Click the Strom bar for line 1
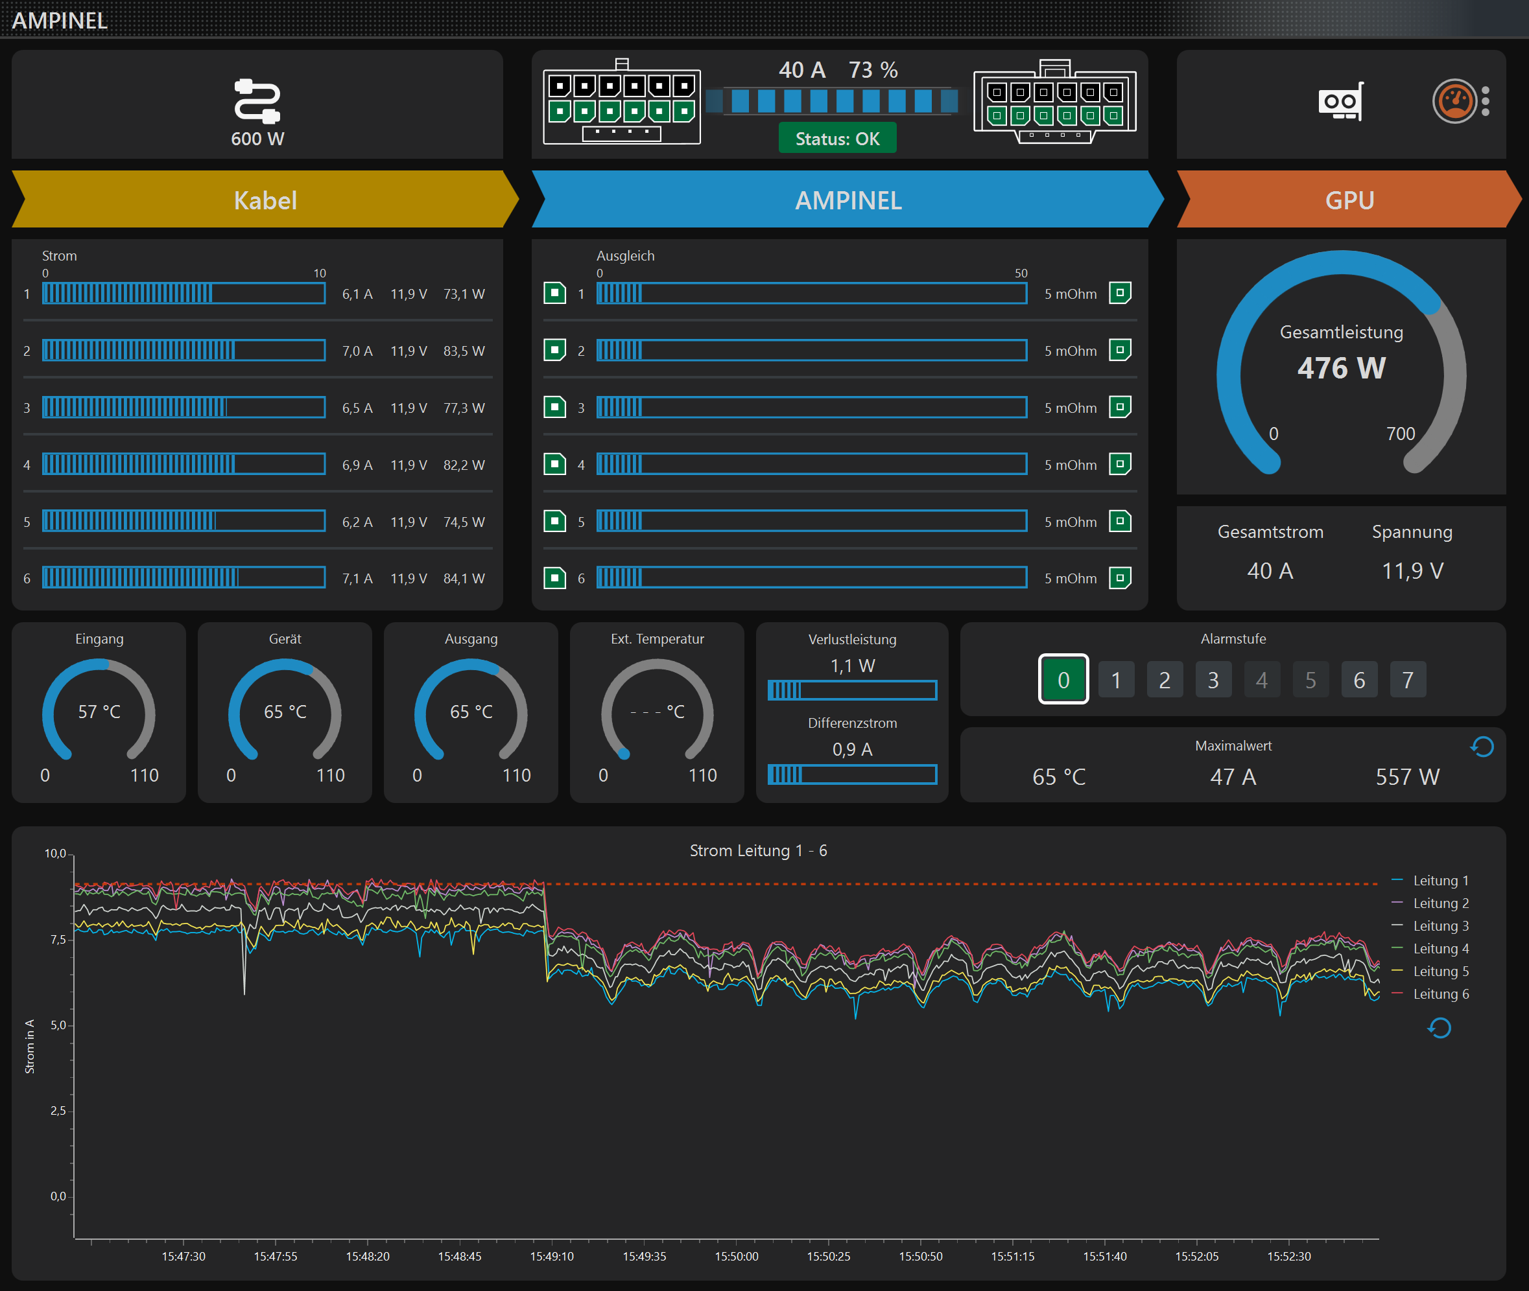The height and width of the screenshot is (1291, 1529). click(x=184, y=294)
